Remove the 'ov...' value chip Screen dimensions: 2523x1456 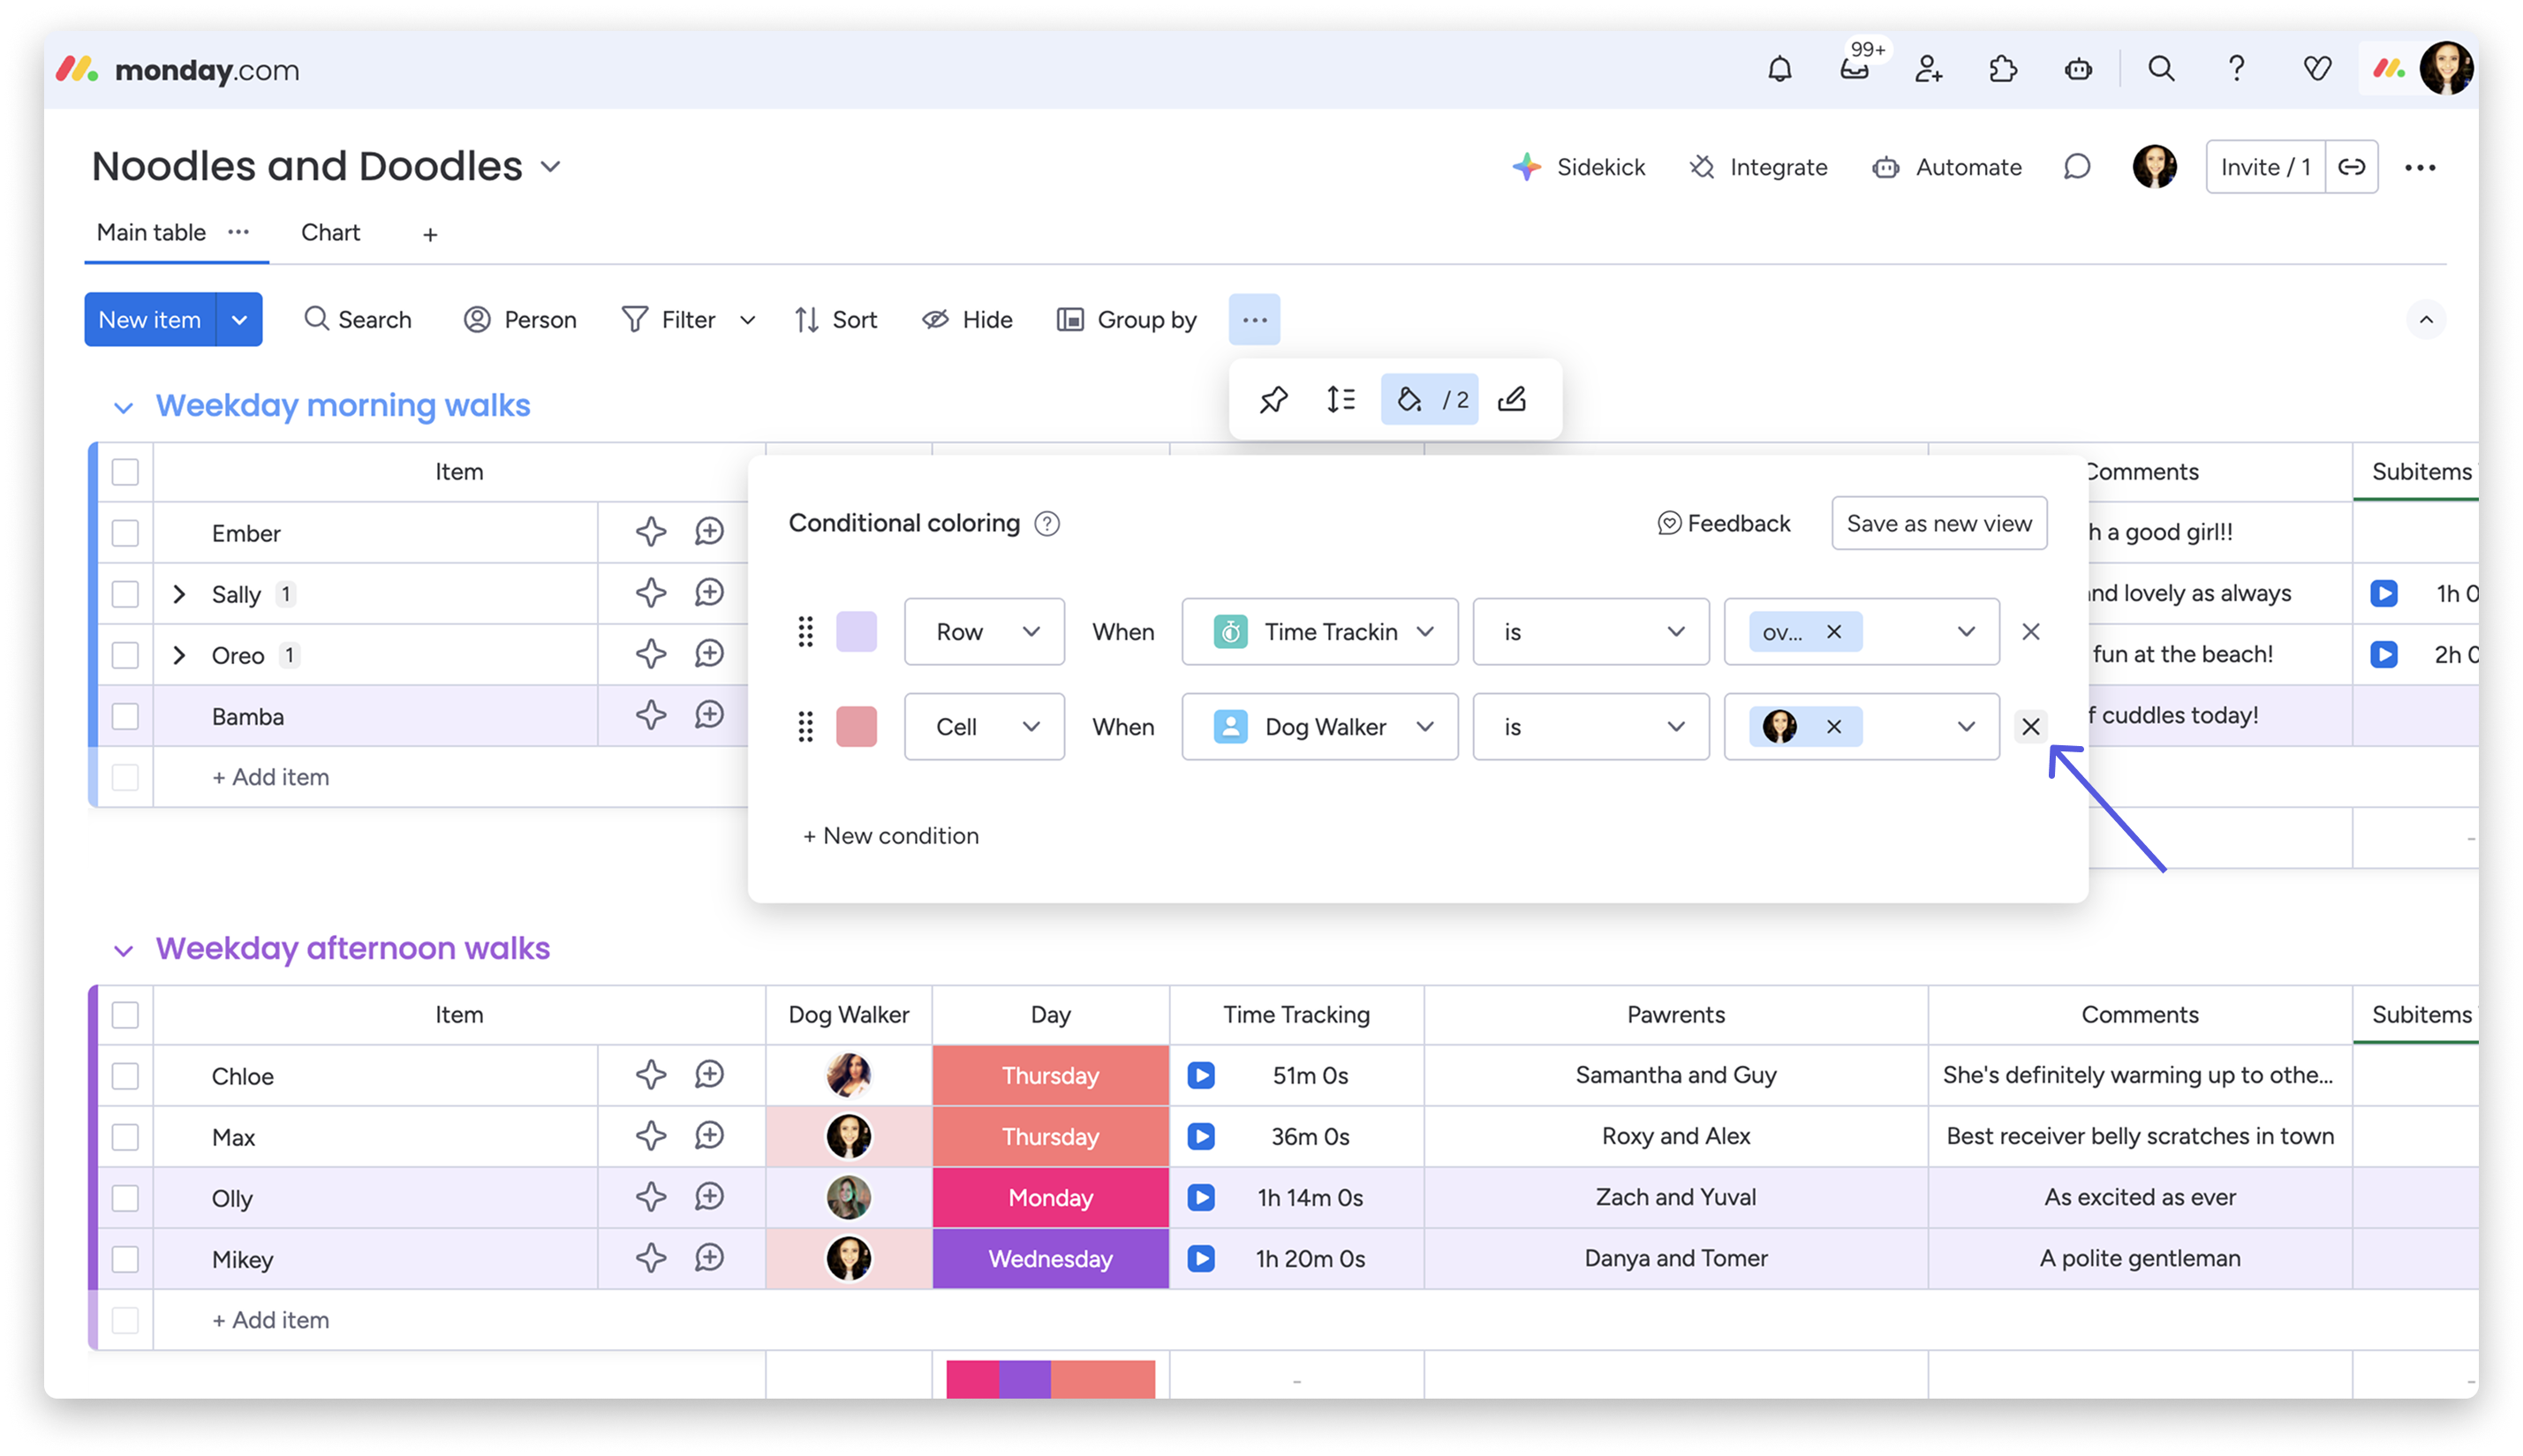(x=1834, y=632)
